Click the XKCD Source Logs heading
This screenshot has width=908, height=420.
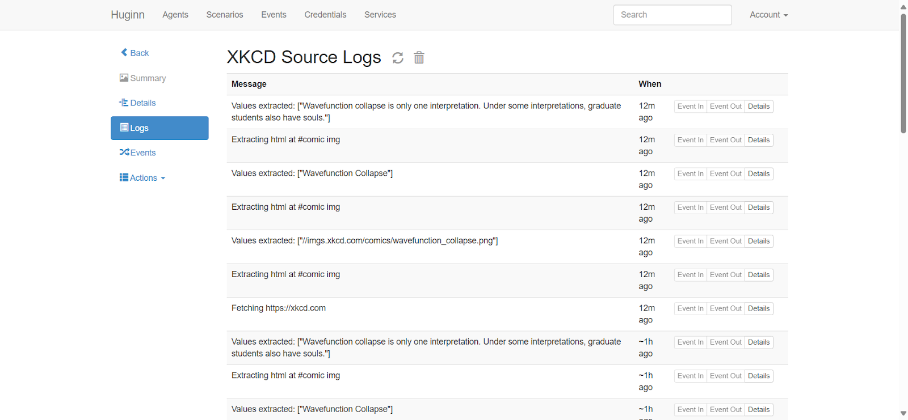tap(304, 57)
